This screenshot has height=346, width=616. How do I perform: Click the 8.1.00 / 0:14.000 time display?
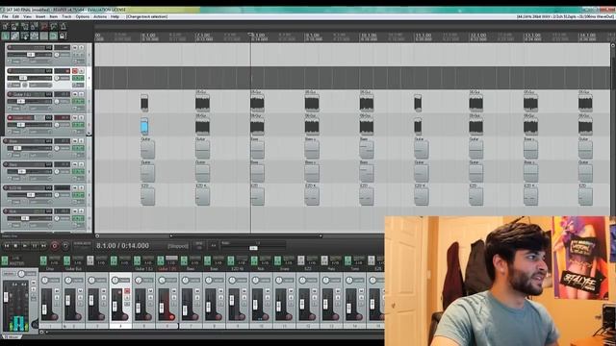[122, 246]
